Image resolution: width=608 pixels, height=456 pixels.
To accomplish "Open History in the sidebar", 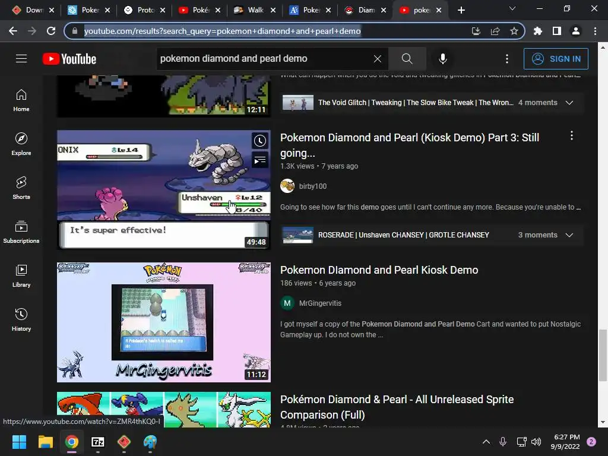I will click(x=21, y=320).
